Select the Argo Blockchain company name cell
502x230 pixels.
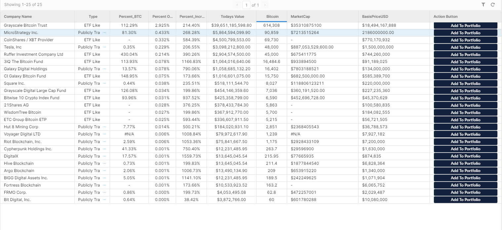pos(37,171)
